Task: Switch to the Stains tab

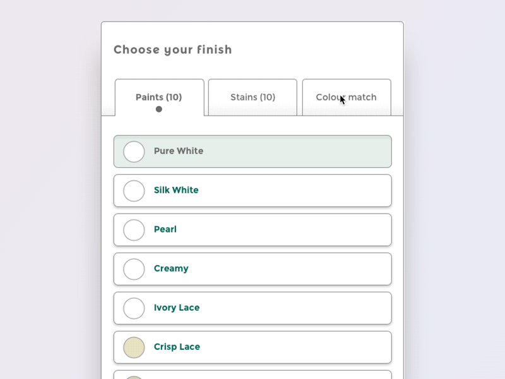Action: (x=252, y=97)
